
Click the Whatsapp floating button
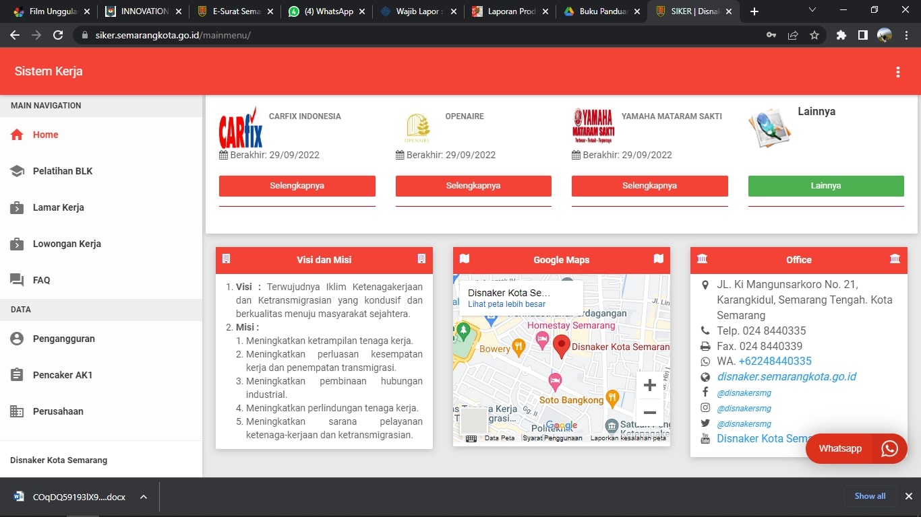[x=856, y=448]
